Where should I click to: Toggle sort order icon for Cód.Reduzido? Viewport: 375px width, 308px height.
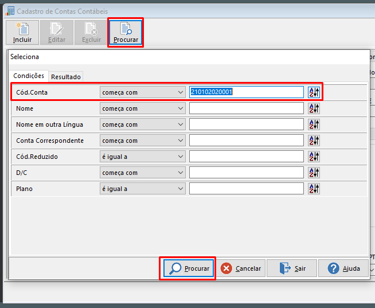coord(314,157)
